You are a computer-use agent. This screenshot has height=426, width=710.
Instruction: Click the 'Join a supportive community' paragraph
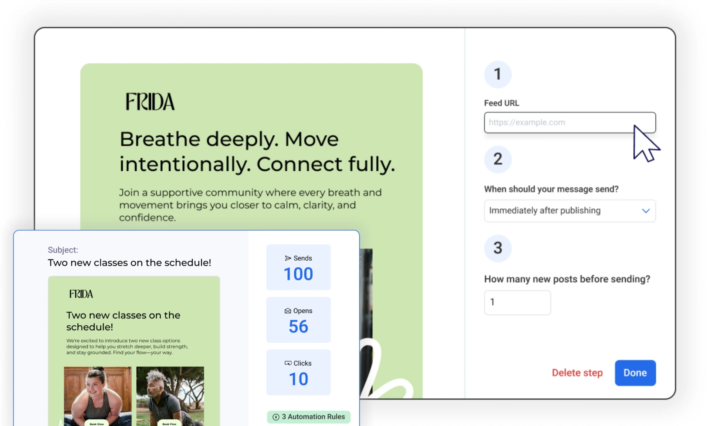click(250, 205)
